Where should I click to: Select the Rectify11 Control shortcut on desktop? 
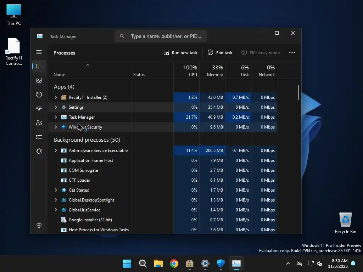(14, 52)
